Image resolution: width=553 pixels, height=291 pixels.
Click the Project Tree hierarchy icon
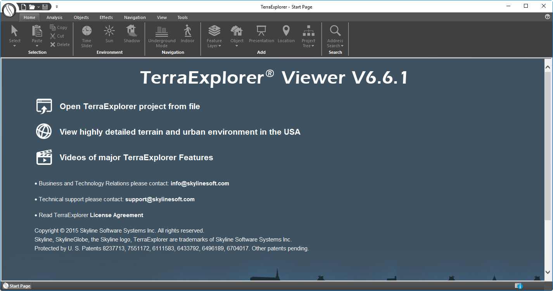pos(309,31)
